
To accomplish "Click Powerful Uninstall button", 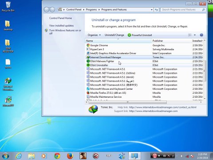I will coord(140,35).
